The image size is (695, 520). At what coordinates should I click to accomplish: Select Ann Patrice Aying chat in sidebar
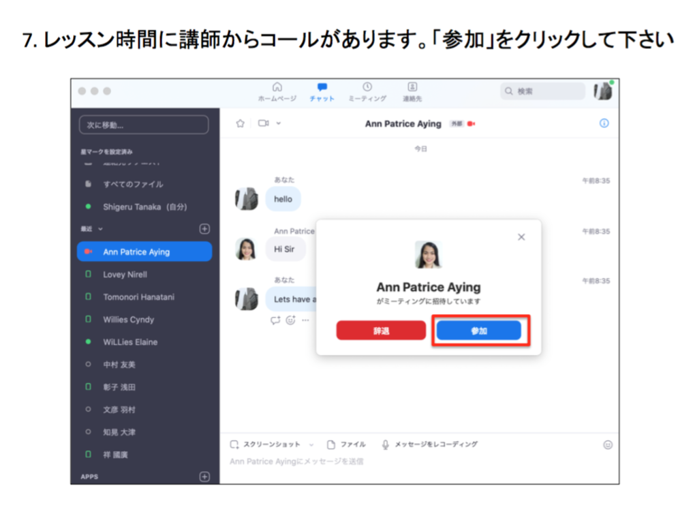144,251
